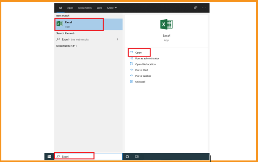
Task: Pin Excel to taskbar
Action: click(x=143, y=76)
